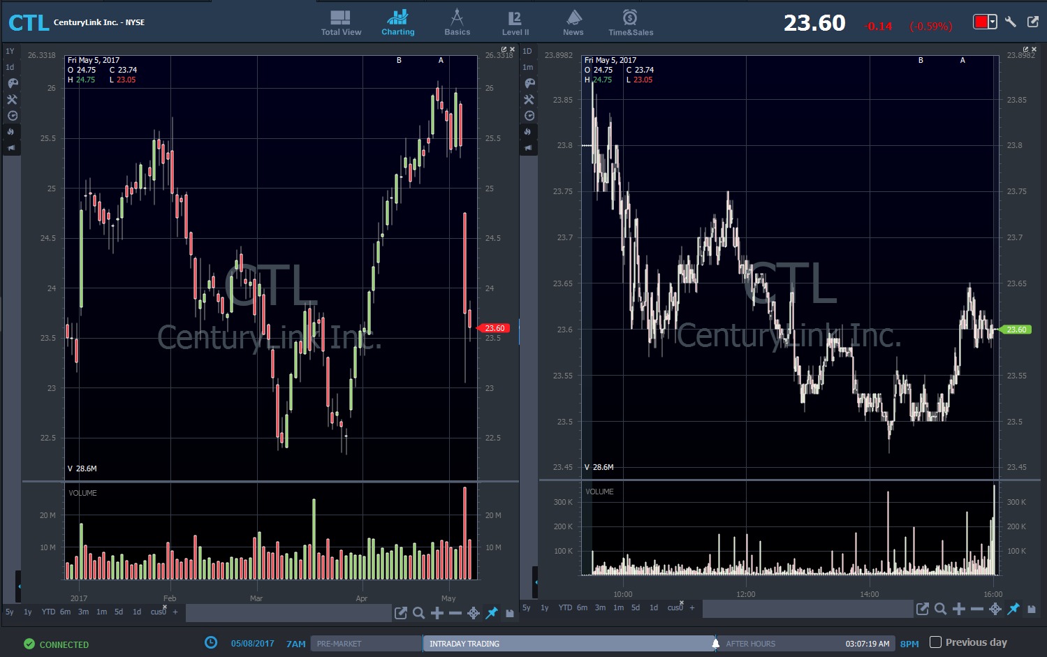Viewport: 1047px width, 657px height.
Task: Remove custom range cus0 under left chart
Action: point(164,607)
